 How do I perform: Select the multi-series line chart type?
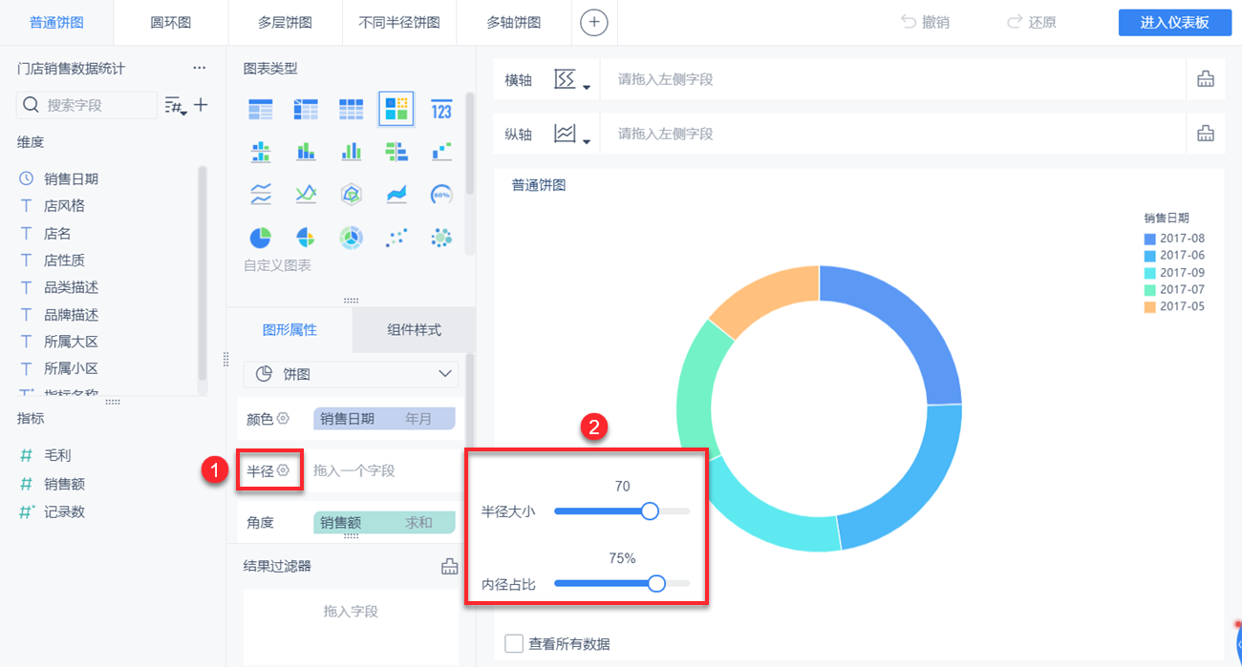pyautogui.click(x=306, y=195)
